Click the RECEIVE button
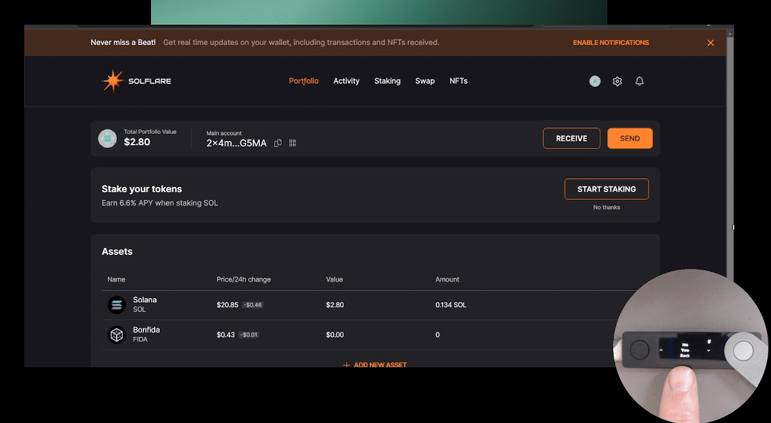This screenshot has width=771, height=423. tap(572, 138)
